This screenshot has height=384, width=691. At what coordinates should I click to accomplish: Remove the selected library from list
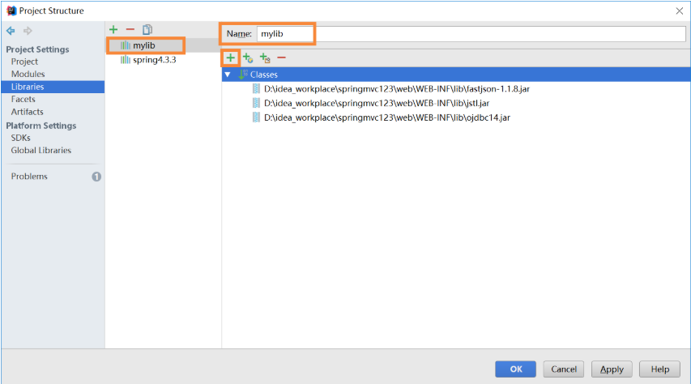click(x=130, y=29)
